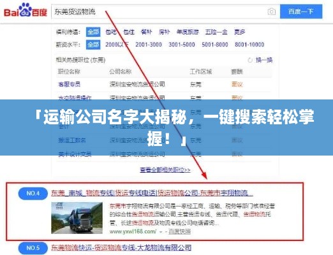Open the 东莞物流快运-大龙物流有限公司 result
The width and height of the screenshot is (333, 255).
point(121,247)
